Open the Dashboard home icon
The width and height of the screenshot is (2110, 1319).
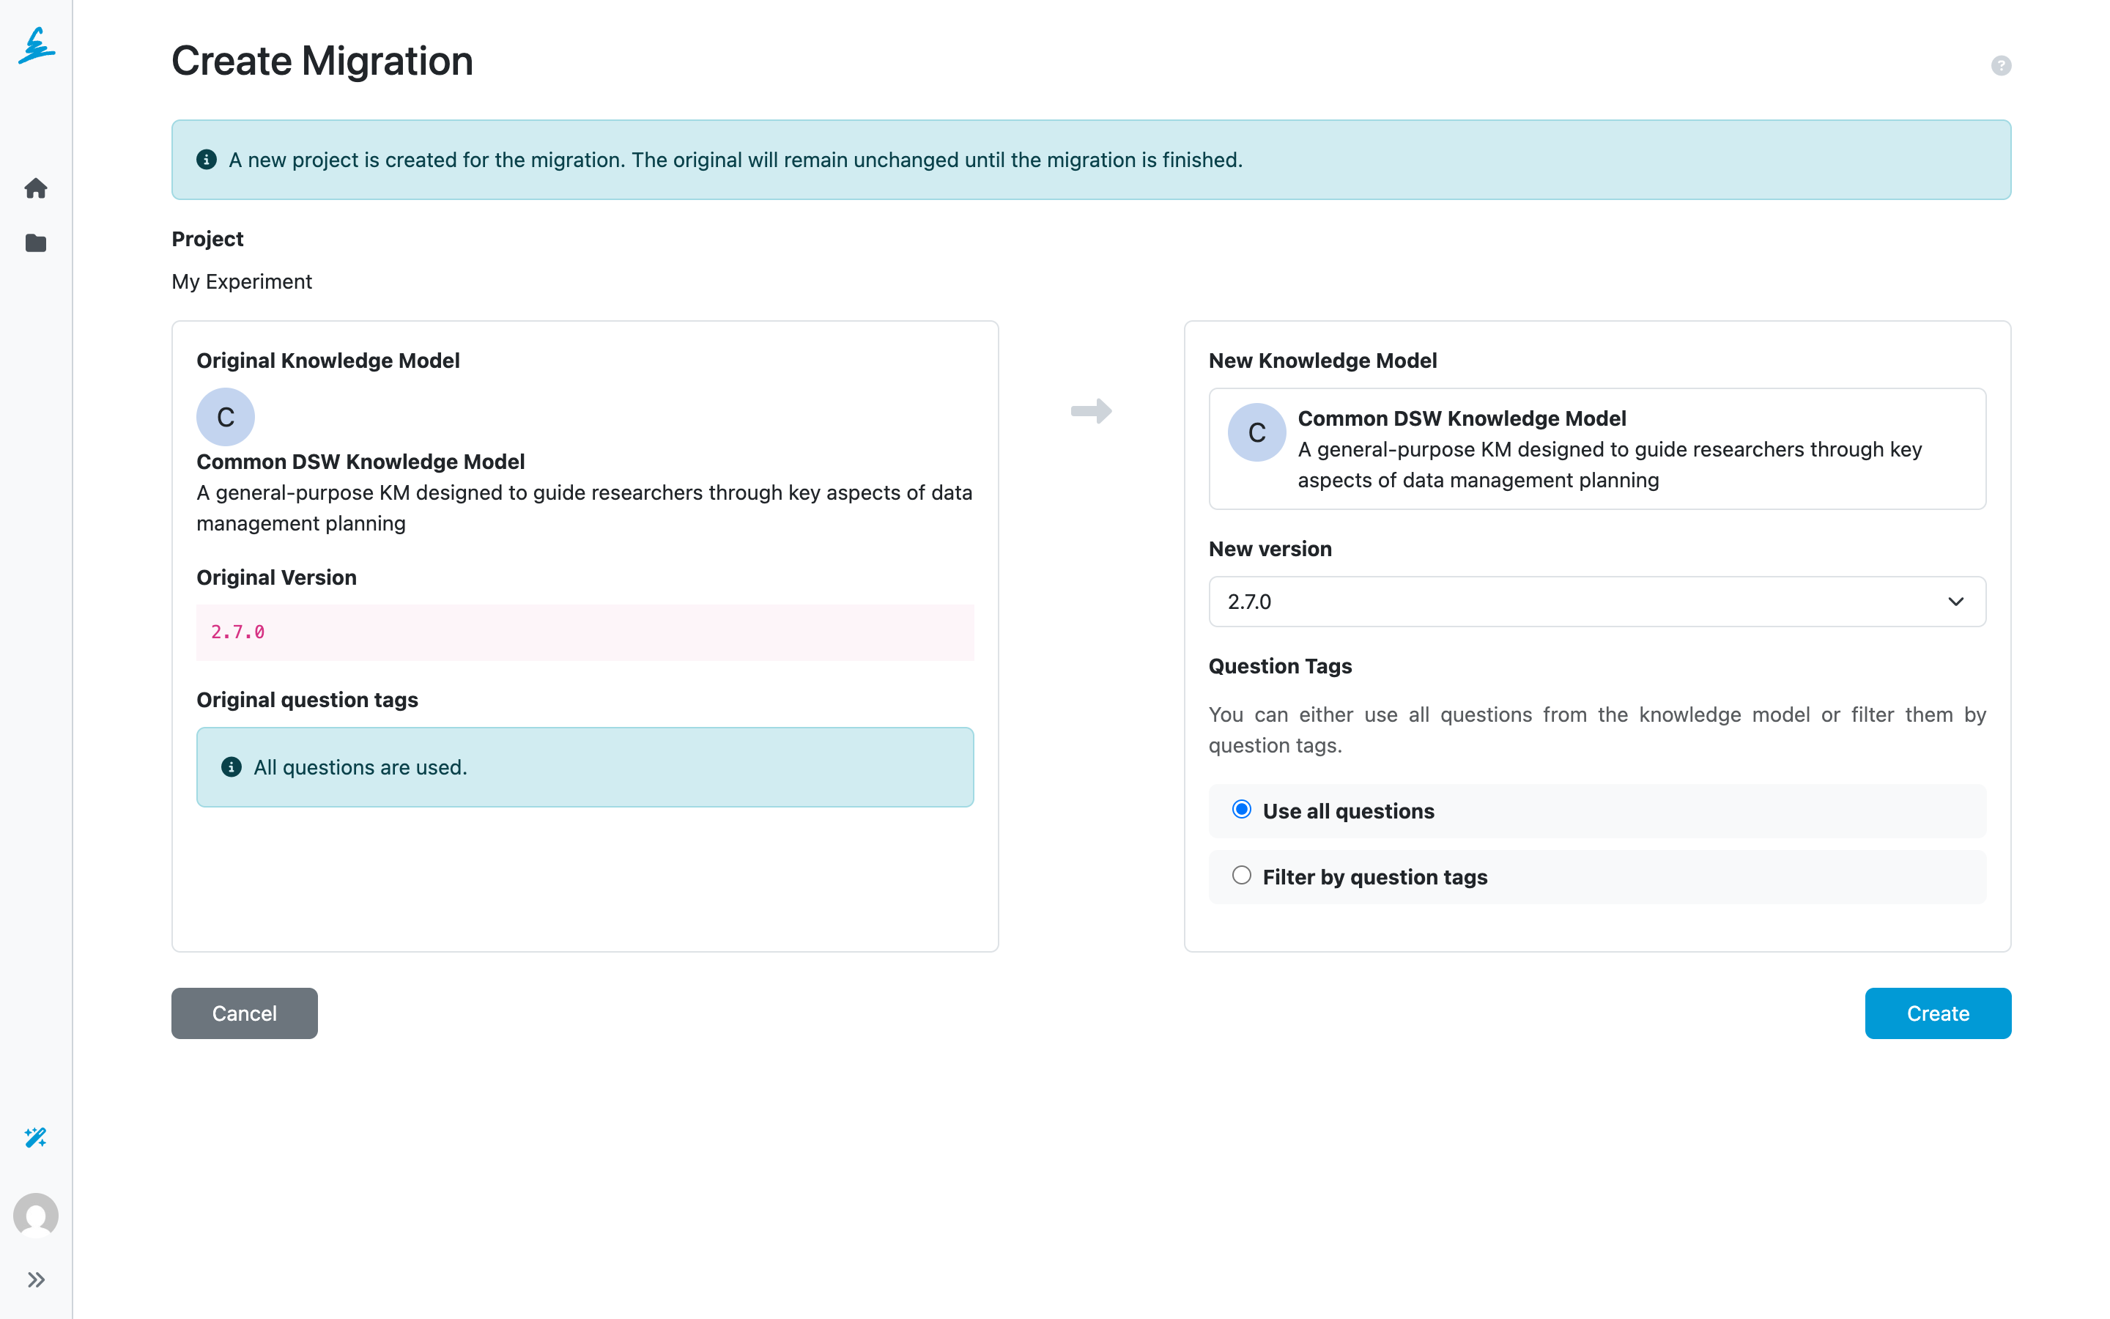coord(36,188)
